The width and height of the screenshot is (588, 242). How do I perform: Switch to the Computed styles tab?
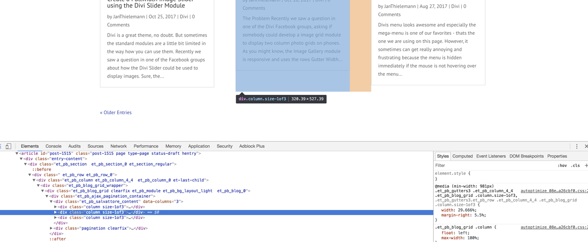(462, 156)
